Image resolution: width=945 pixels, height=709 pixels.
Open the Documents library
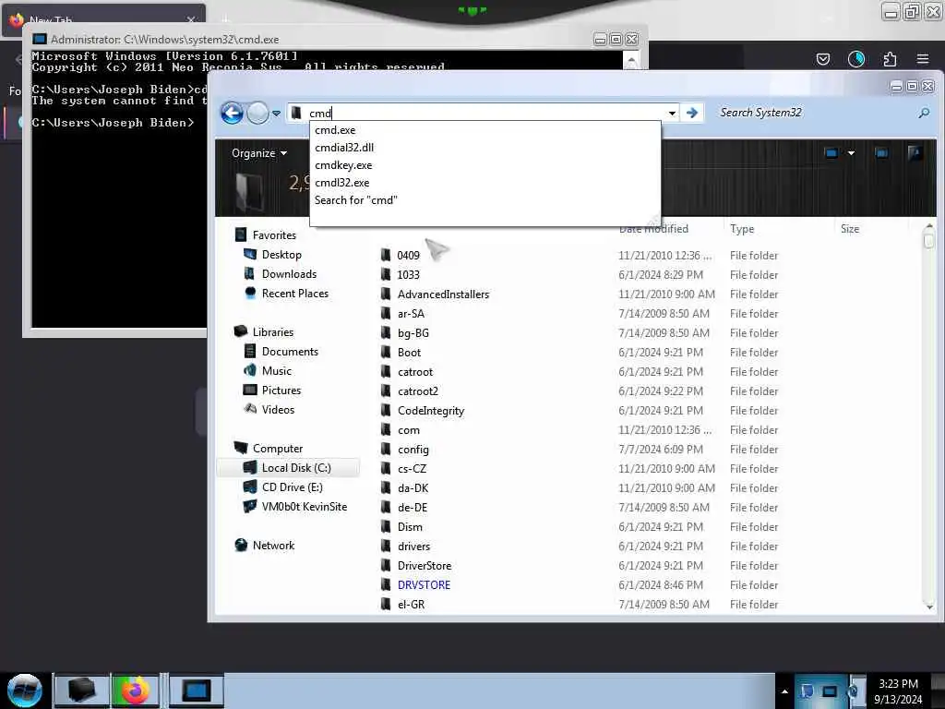tap(289, 352)
